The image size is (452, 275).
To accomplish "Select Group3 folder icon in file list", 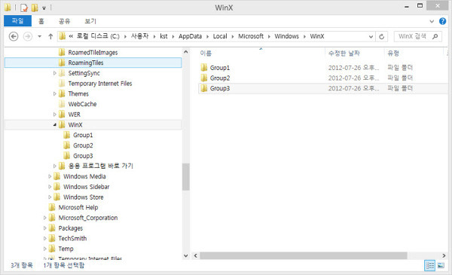I will (204, 88).
